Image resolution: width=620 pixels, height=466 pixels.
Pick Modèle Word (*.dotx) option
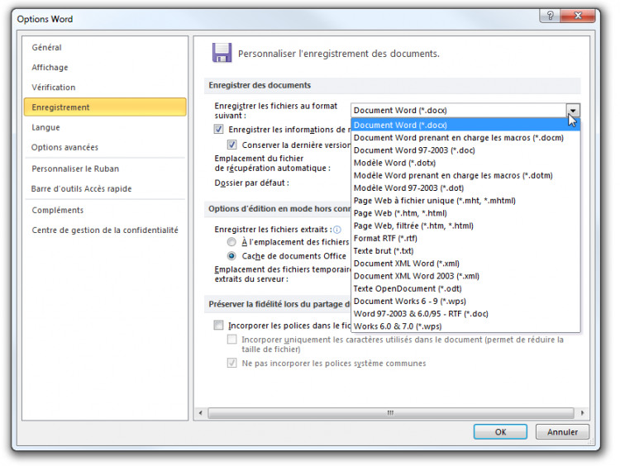click(465, 163)
